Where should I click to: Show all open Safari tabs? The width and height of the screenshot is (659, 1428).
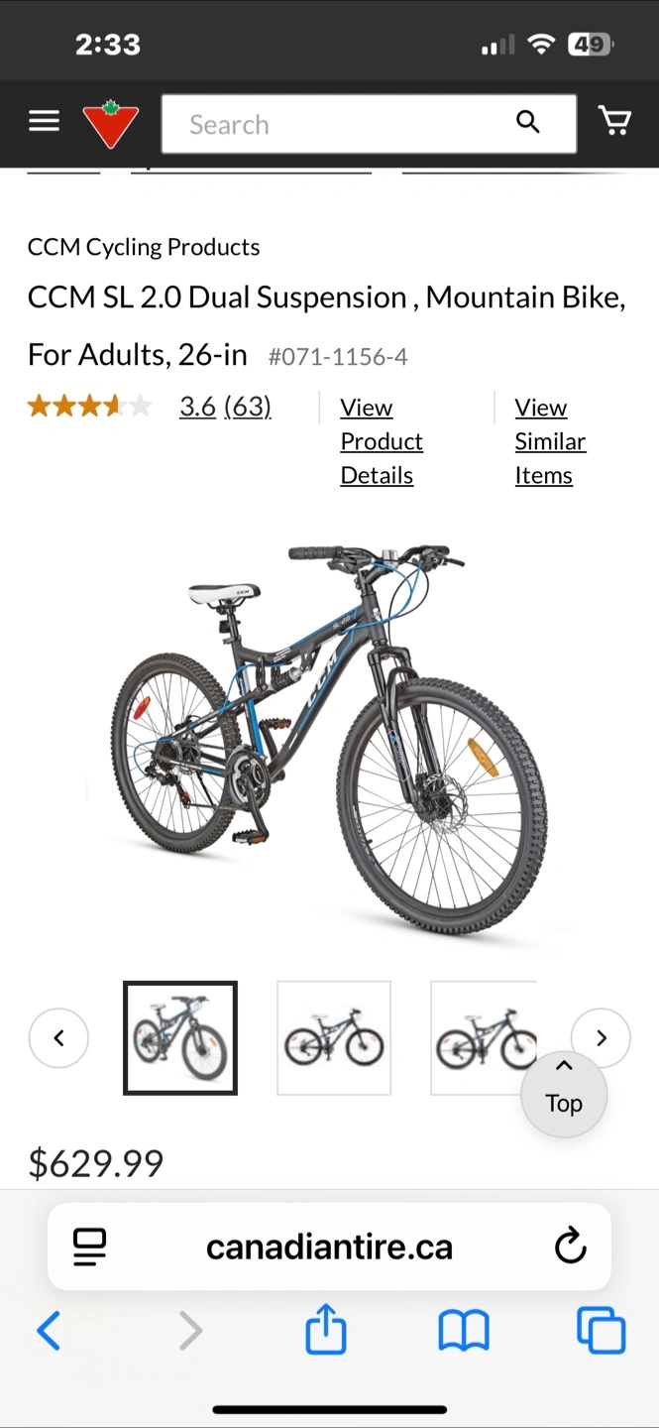click(602, 1331)
